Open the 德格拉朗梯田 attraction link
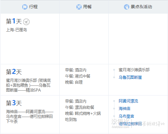This screenshot has width=168, height=134. coord(130,124)
